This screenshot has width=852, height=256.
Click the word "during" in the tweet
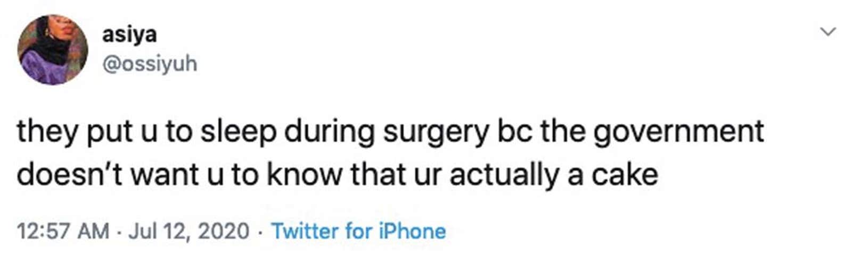click(x=329, y=132)
